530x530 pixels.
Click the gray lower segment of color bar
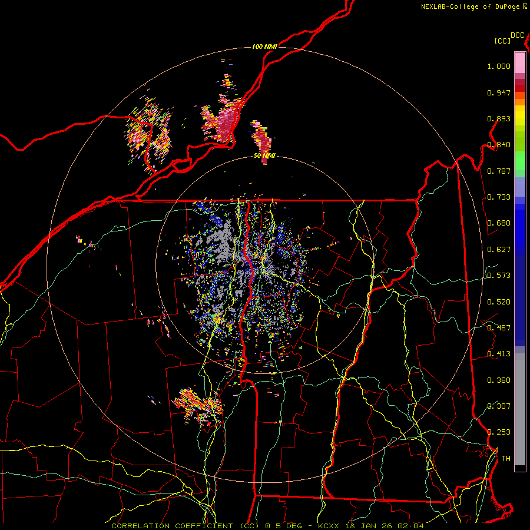(520, 409)
